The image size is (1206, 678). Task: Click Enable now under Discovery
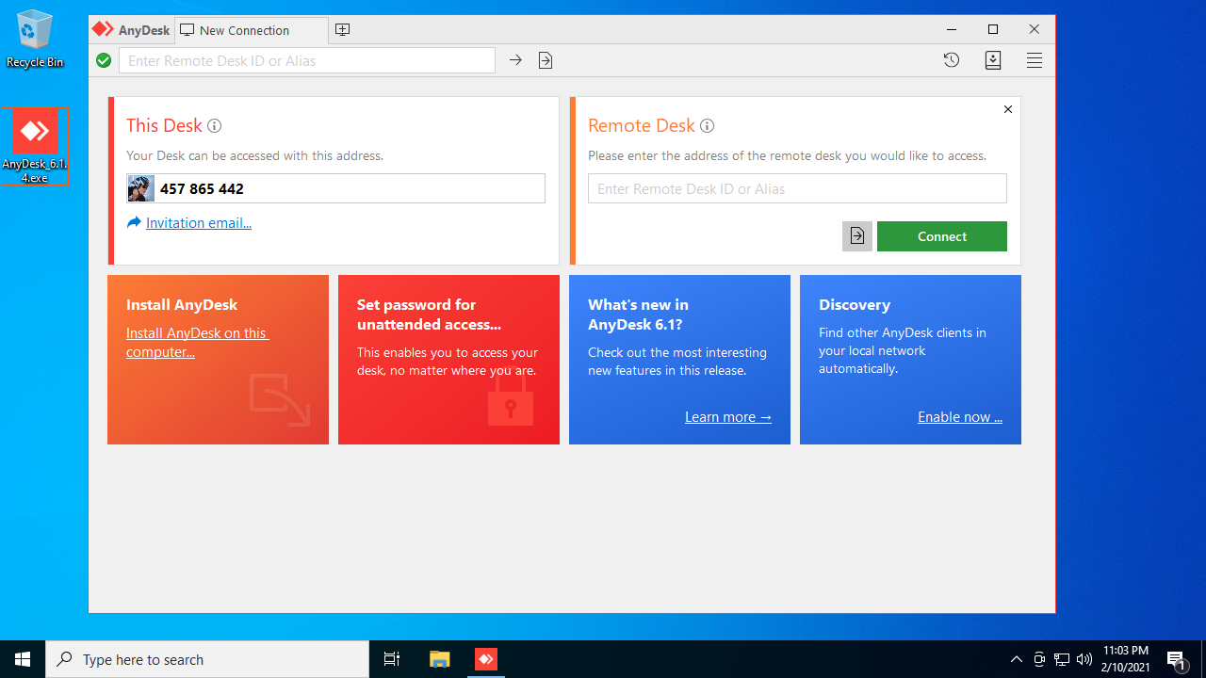(959, 417)
